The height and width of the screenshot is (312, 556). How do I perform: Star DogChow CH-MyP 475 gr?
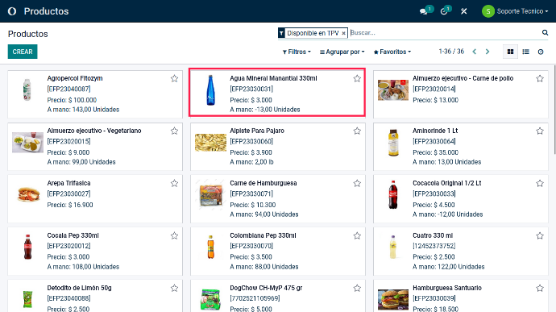(357, 288)
